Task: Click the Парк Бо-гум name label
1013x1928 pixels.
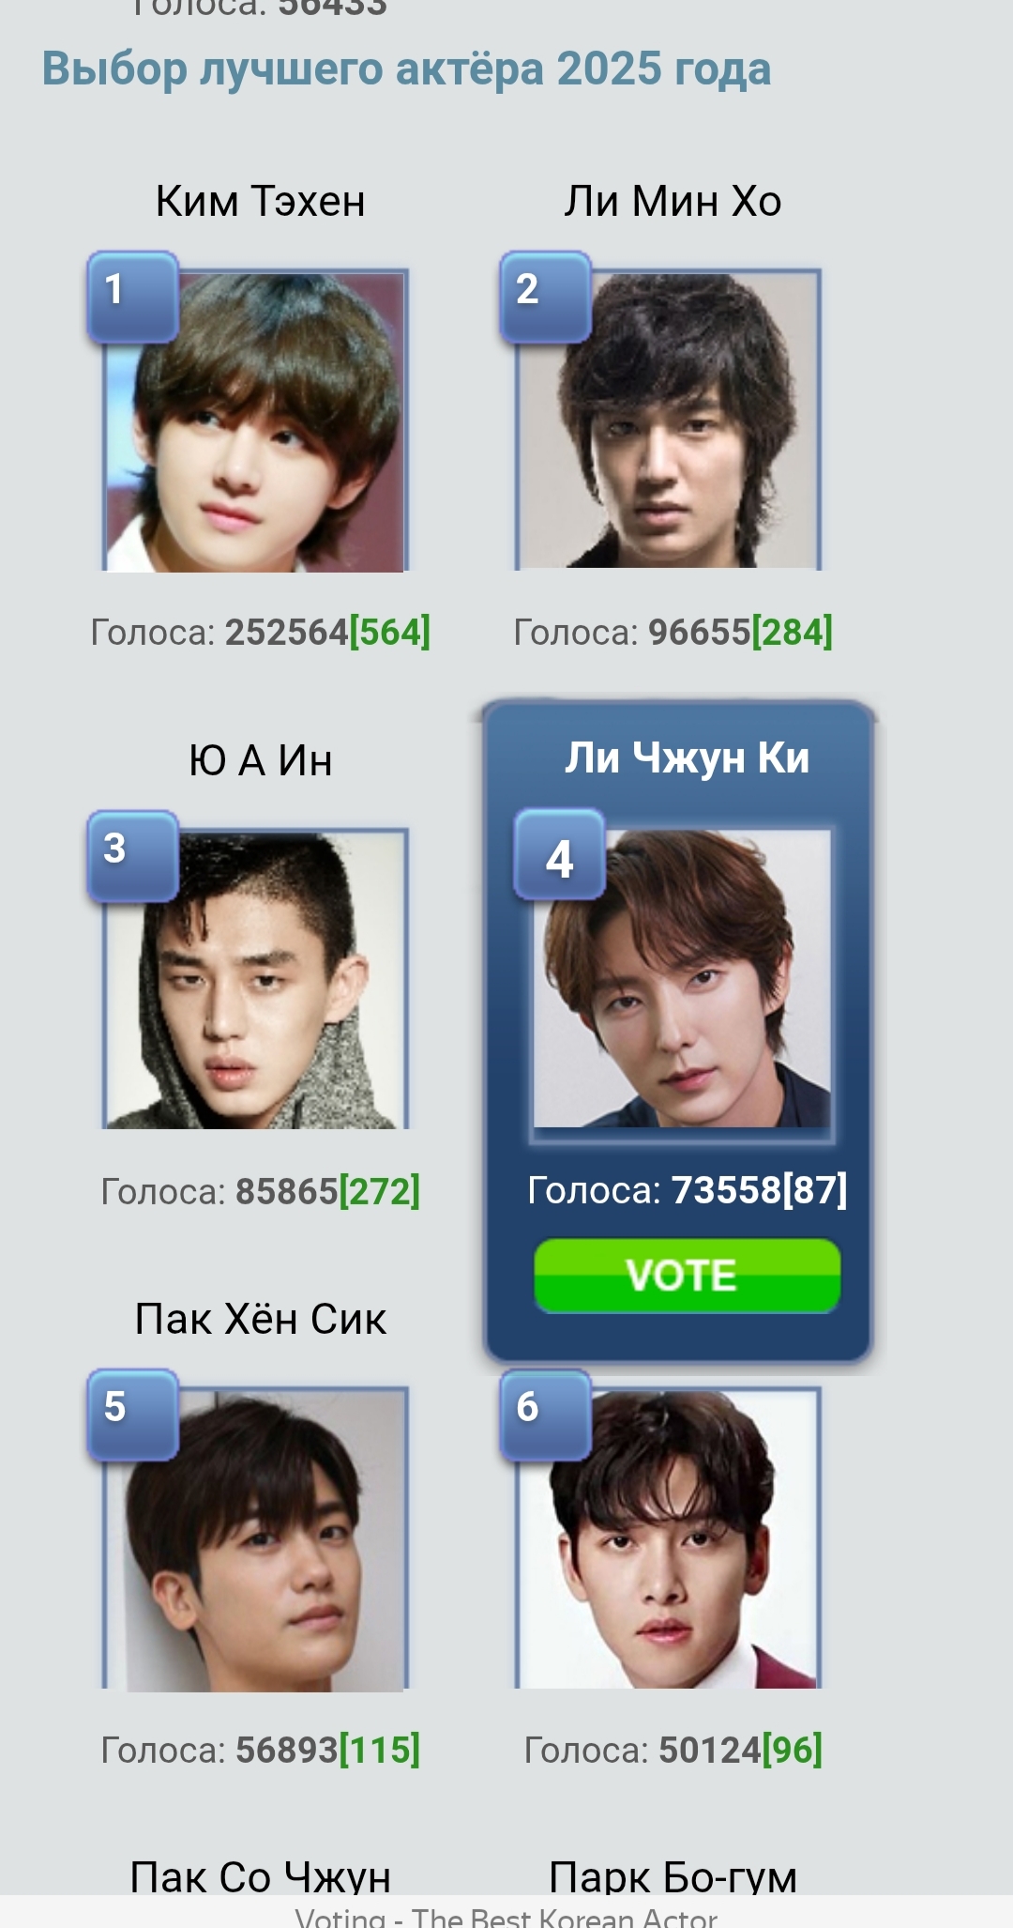Action: [673, 1876]
